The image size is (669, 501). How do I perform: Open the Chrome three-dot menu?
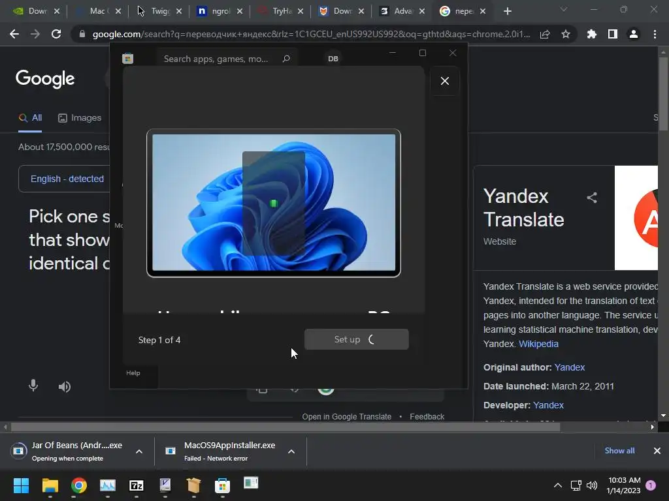[x=655, y=34]
